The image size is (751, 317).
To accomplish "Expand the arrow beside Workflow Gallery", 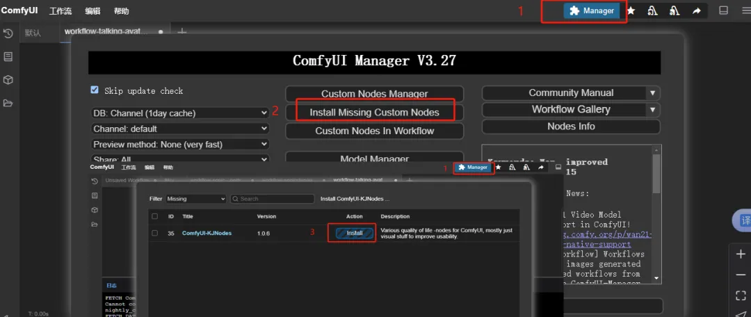I will click(652, 110).
